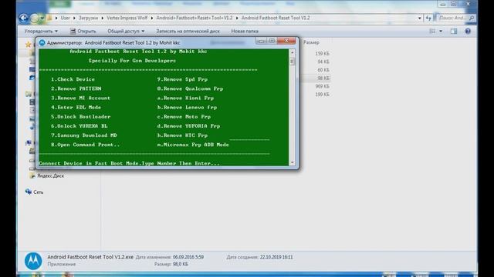Click the 'h.Remove HTC Frp' console line
This screenshot has height=277, width=494.
pos(182,135)
